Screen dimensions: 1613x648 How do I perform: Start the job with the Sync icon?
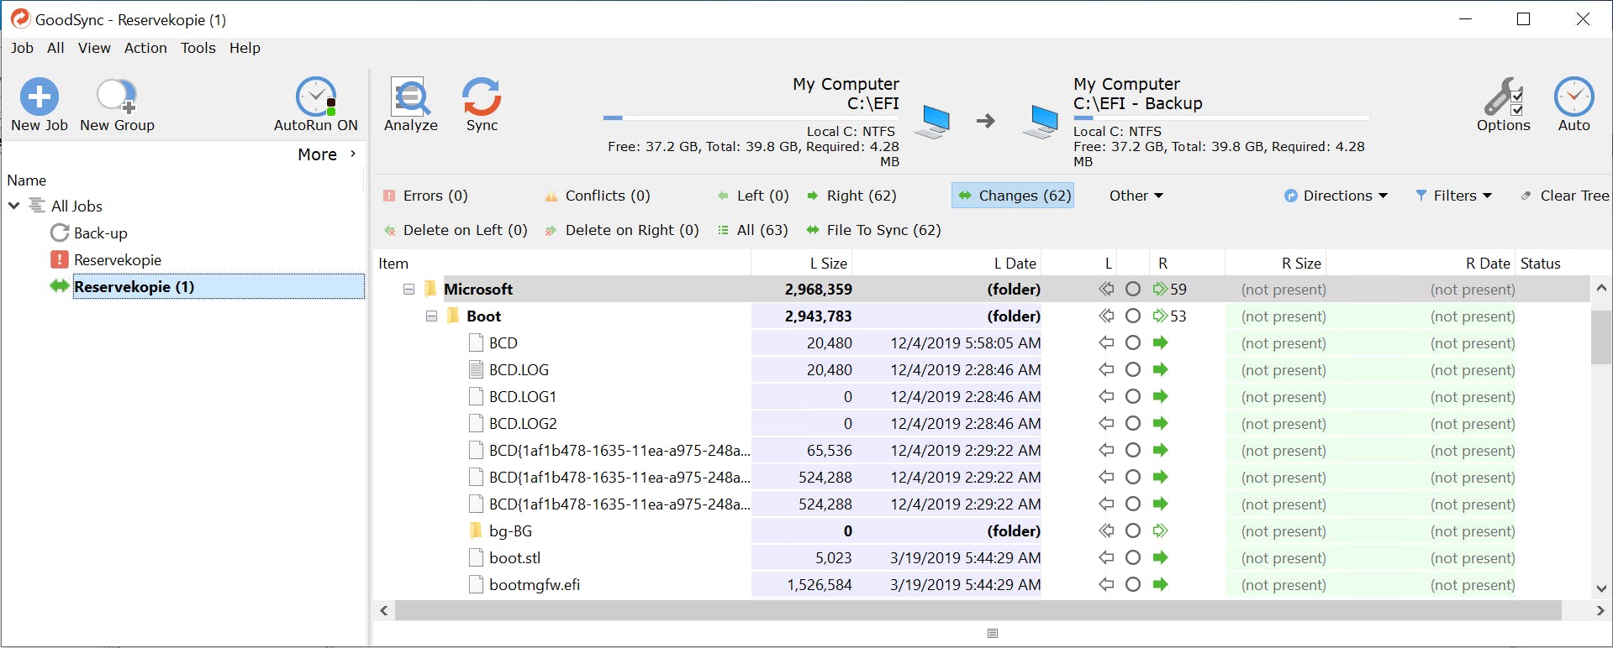[482, 97]
